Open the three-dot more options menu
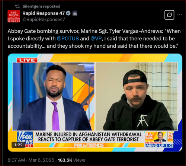Screen dimensions: 186x166 pos(179,15)
